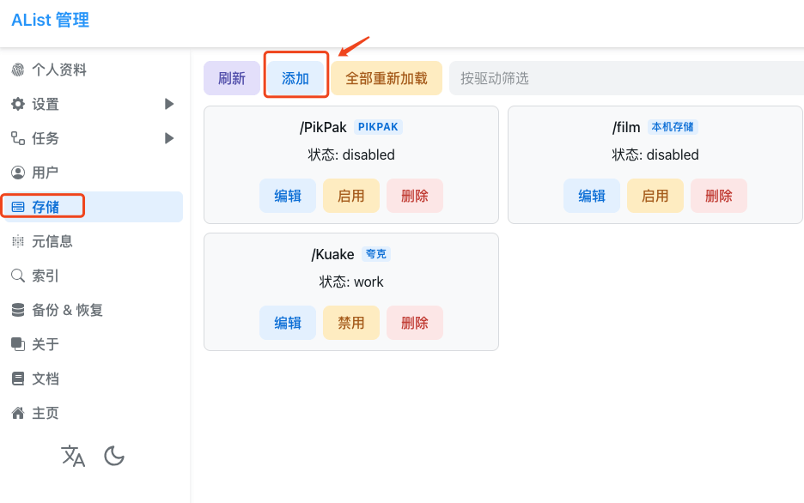Image resolution: width=804 pixels, height=503 pixels.
Task: Open the 存储 storage menu item
Action: [x=46, y=207]
